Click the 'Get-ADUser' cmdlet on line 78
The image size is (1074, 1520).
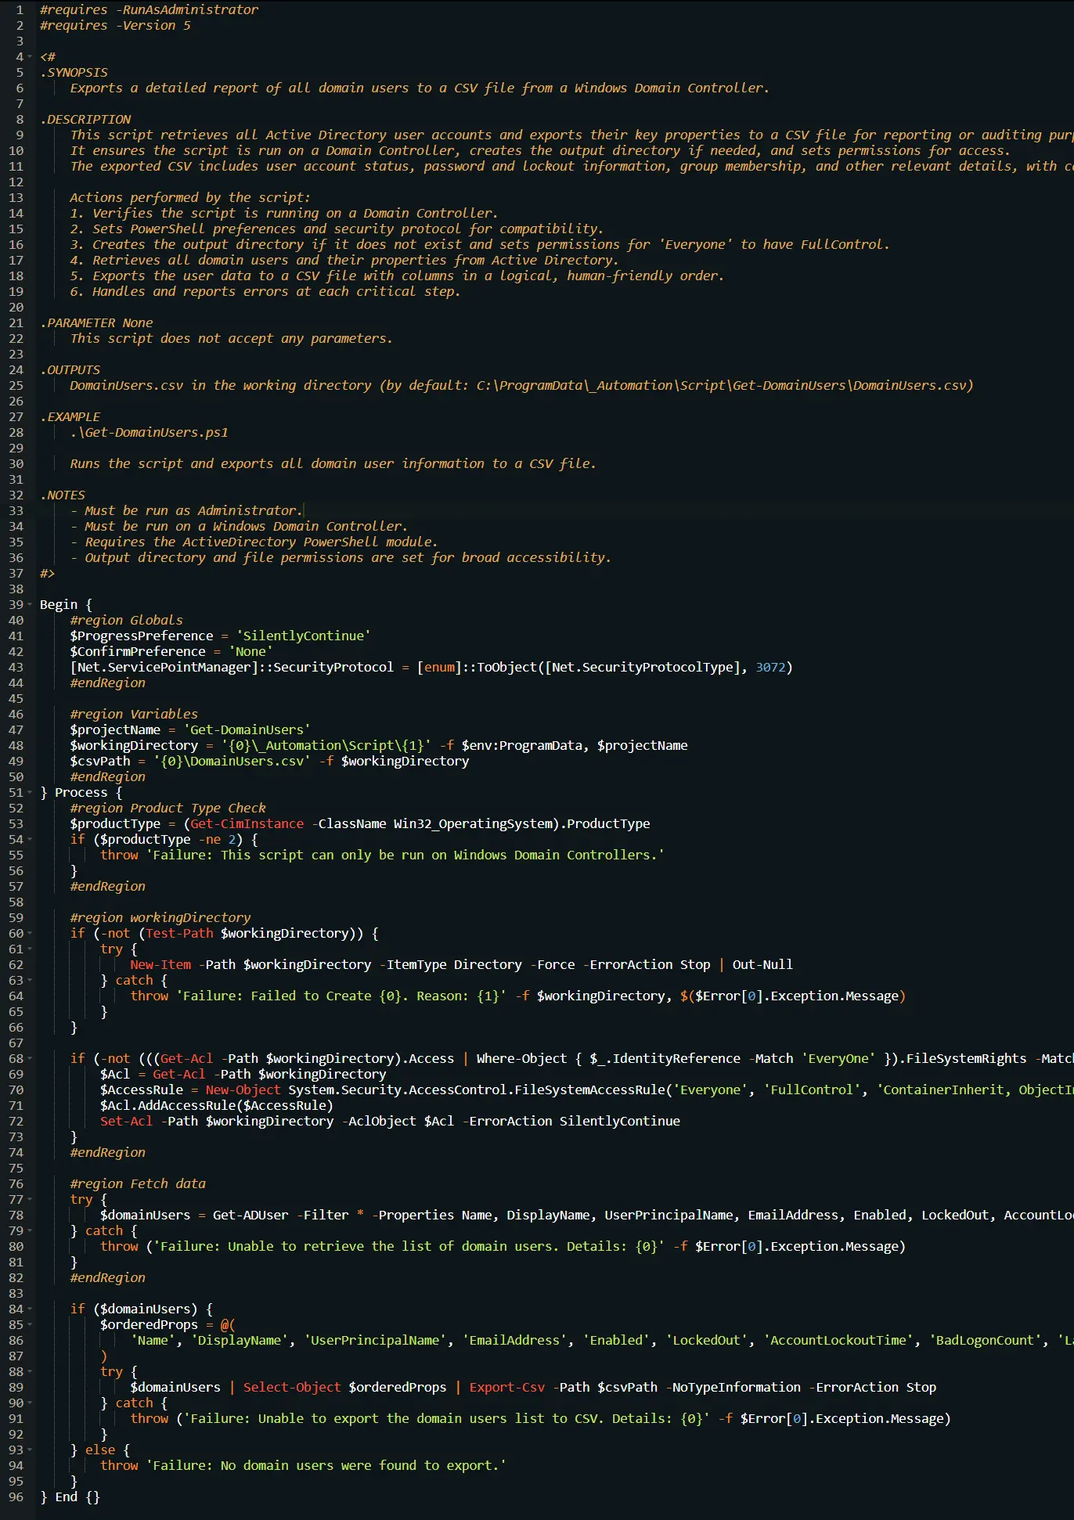250,1215
